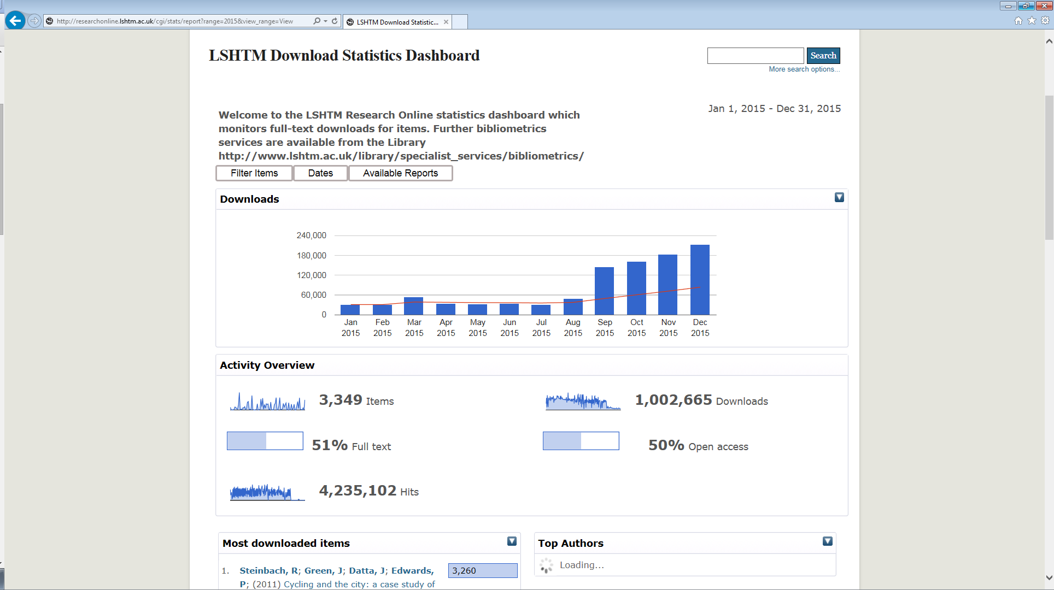Open the Dates tab
The width and height of the screenshot is (1054, 590).
tap(320, 173)
